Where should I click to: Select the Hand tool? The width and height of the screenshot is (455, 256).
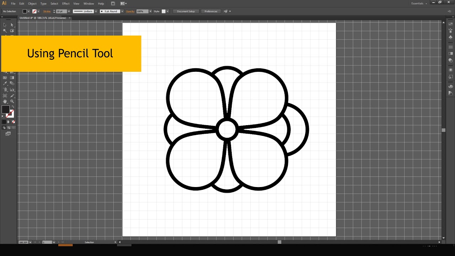click(x=5, y=101)
